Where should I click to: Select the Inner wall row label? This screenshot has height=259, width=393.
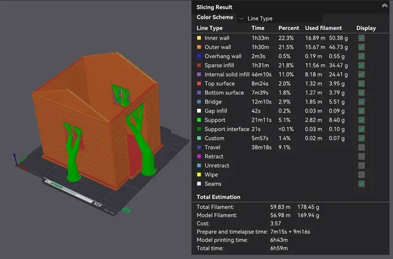click(x=217, y=38)
